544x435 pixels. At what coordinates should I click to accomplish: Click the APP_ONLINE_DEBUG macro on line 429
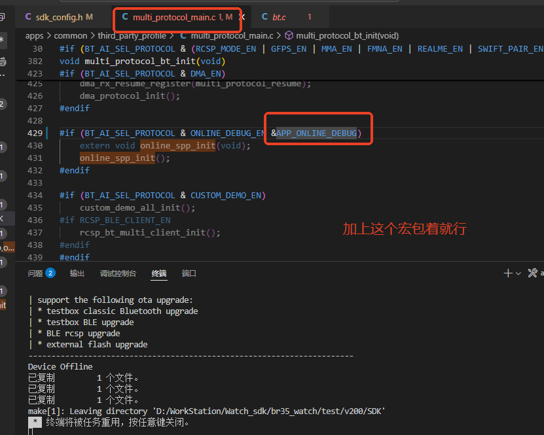[x=316, y=133]
